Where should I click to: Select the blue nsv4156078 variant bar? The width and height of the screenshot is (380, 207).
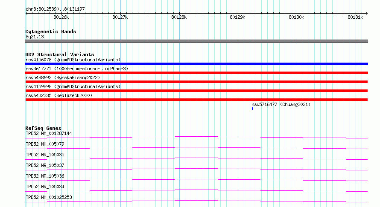pos(196,64)
